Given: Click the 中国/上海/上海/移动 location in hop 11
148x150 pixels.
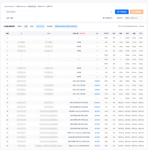Looking at the screenshot, I should point(79,81).
